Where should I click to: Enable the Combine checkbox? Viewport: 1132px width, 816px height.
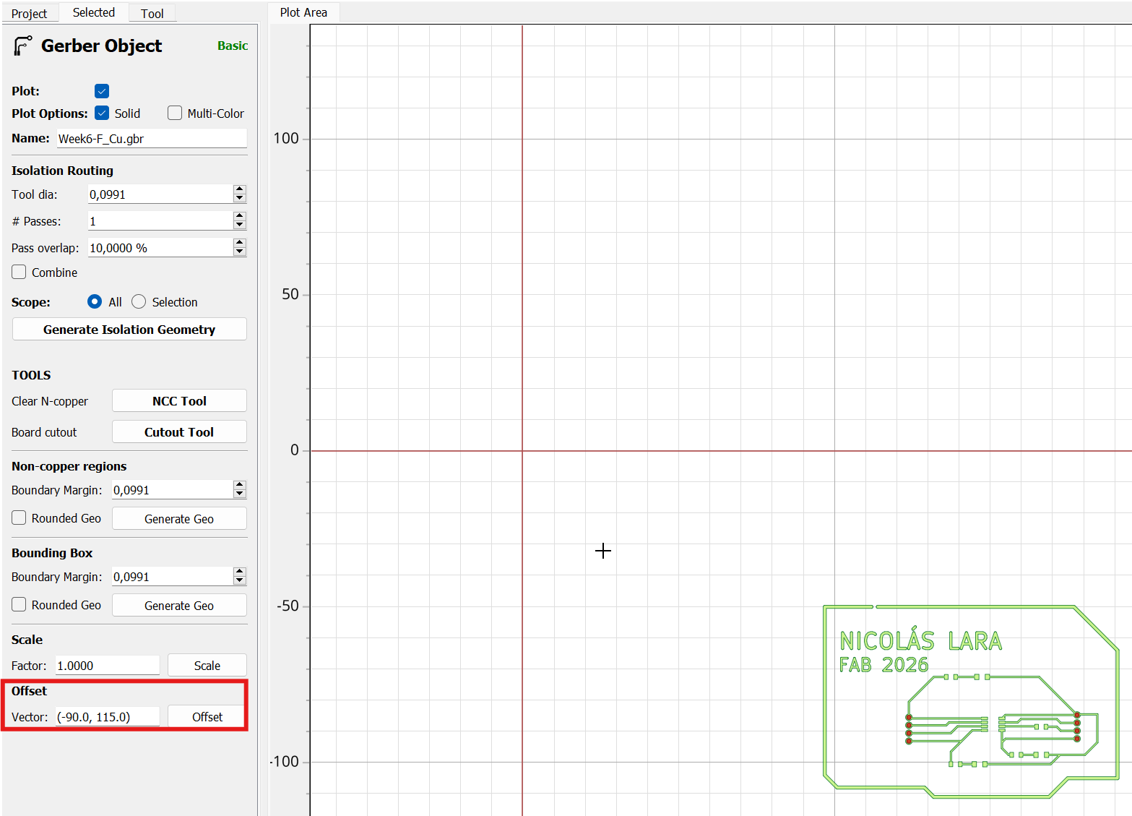(19, 272)
